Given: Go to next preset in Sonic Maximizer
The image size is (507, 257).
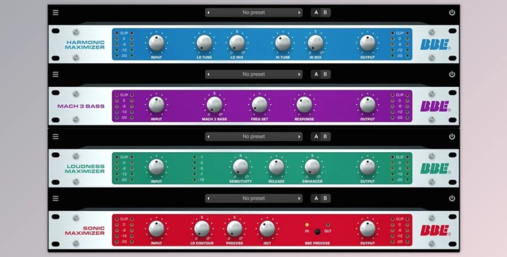Looking at the screenshot, I should click(299, 198).
